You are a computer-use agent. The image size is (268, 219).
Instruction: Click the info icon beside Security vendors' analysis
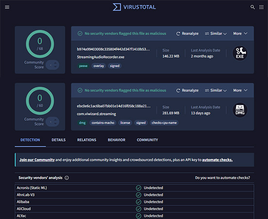point(67,178)
